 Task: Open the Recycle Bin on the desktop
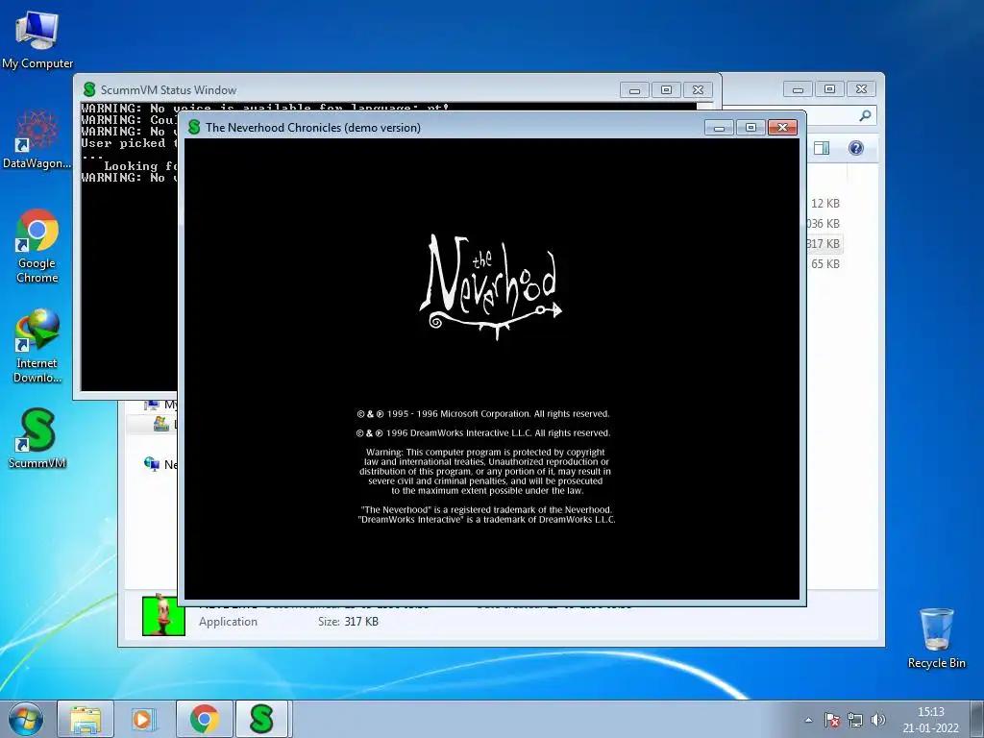click(936, 638)
